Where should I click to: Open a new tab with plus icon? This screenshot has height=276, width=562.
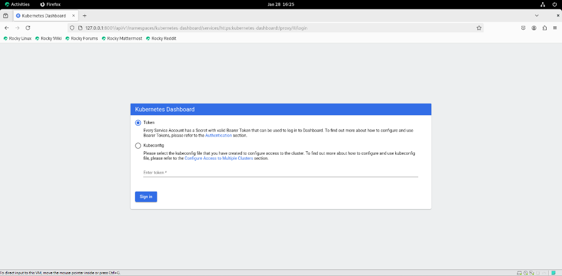click(85, 16)
